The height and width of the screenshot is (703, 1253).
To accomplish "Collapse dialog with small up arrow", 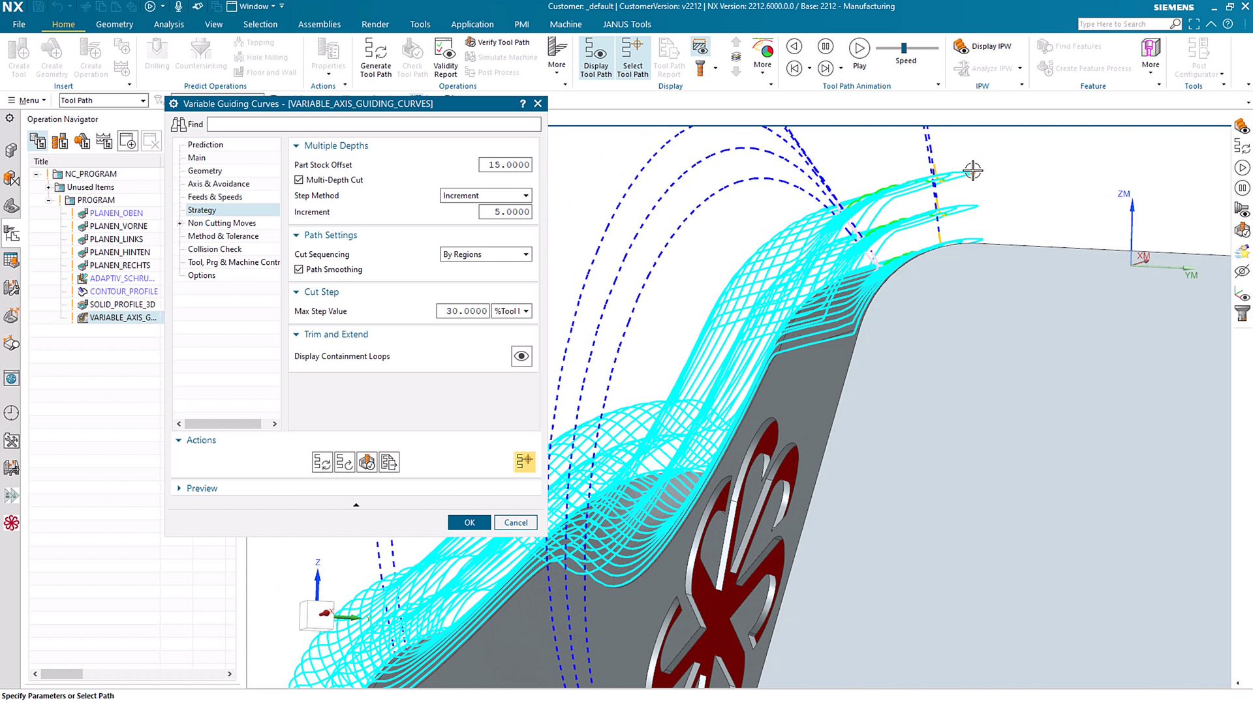I will click(356, 505).
